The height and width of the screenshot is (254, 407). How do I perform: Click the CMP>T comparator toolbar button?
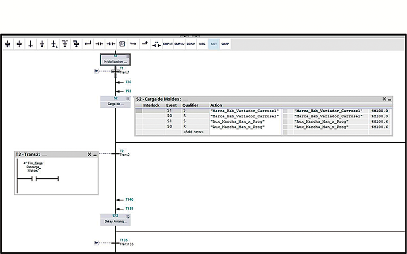(167, 44)
